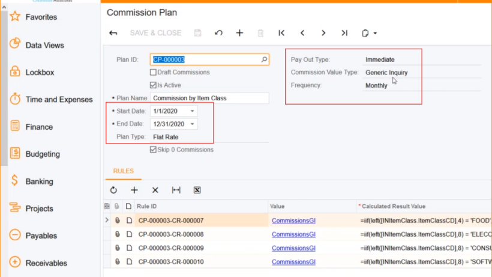The width and height of the screenshot is (492, 277).
Task: Uncheck the Is Active checkbox
Action: [153, 85]
